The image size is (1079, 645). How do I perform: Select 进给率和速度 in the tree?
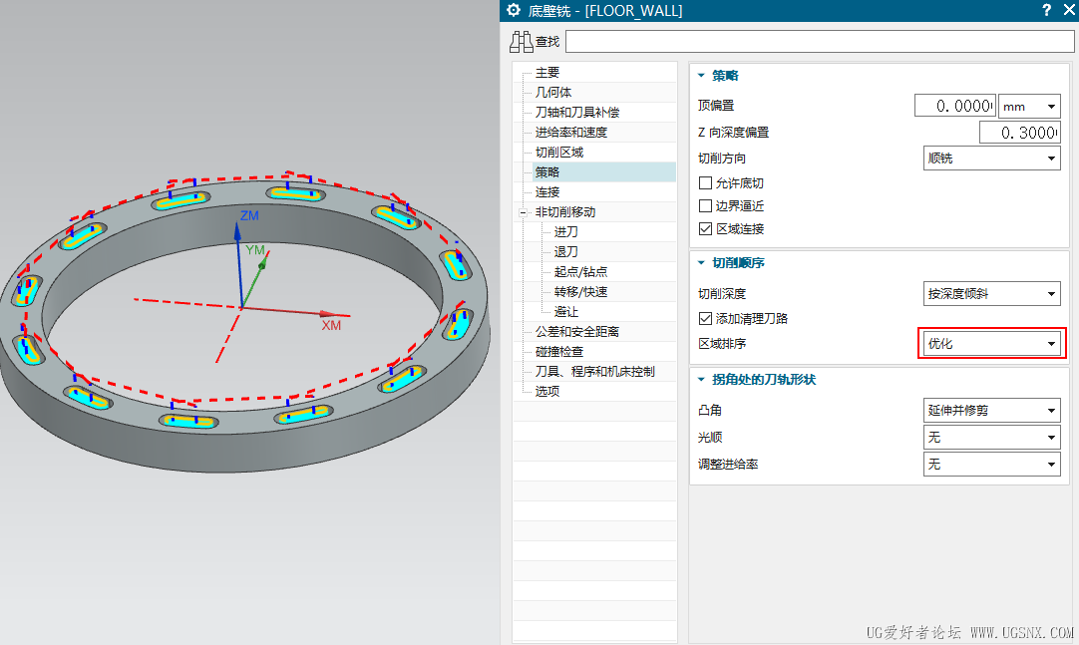point(571,132)
